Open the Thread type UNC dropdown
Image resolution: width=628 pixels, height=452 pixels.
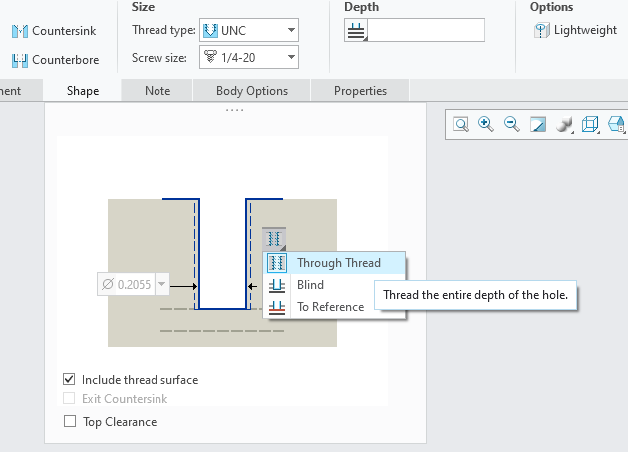click(x=248, y=30)
